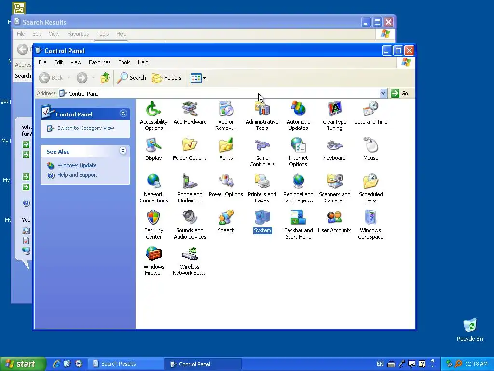494x371 pixels.
Task: Toggle the Folders pane button
Action: pyautogui.click(x=167, y=78)
